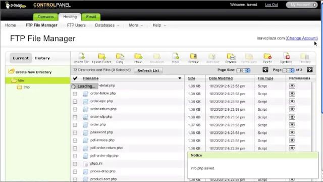Sort by the Size column header
323x182 pixels.
click(192, 78)
